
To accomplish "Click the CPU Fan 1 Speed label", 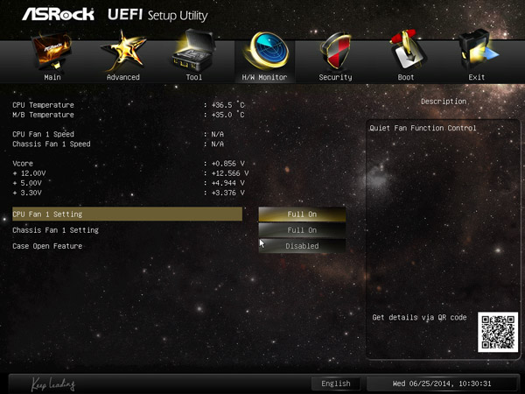I will [x=43, y=134].
